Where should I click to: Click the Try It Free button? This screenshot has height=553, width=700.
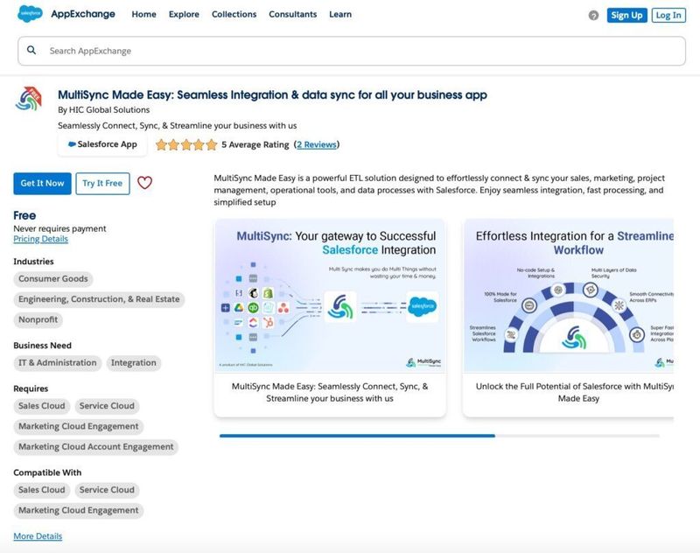[x=102, y=184]
